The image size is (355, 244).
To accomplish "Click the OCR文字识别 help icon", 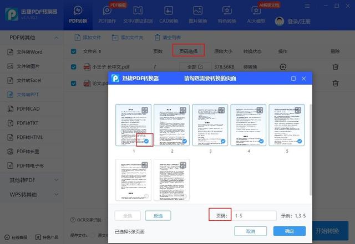I will [73, 220].
